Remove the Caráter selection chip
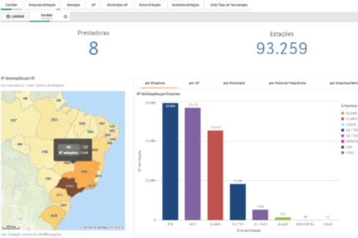 pyautogui.click(x=66, y=17)
